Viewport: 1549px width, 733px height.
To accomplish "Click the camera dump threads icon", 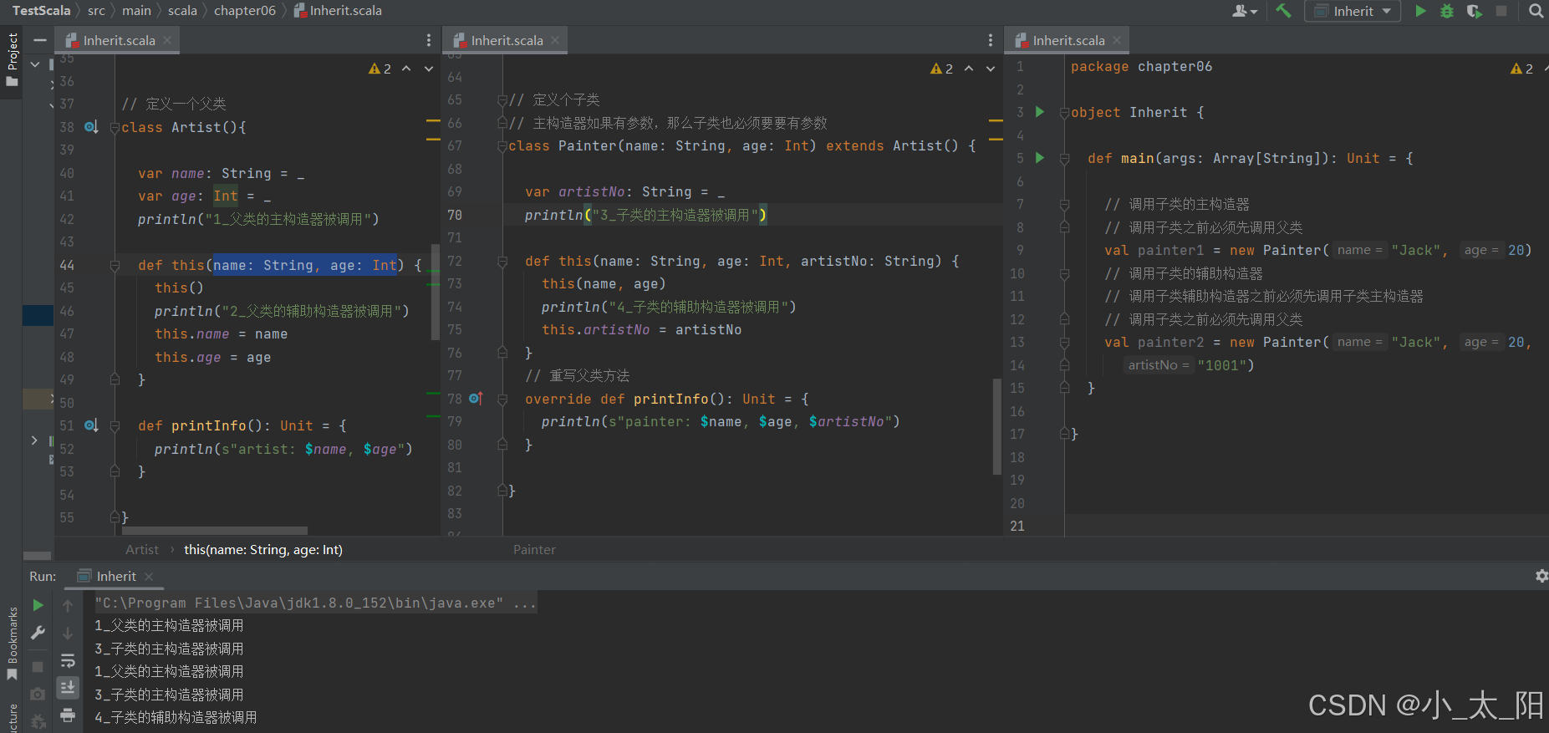I will tap(38, 695).
